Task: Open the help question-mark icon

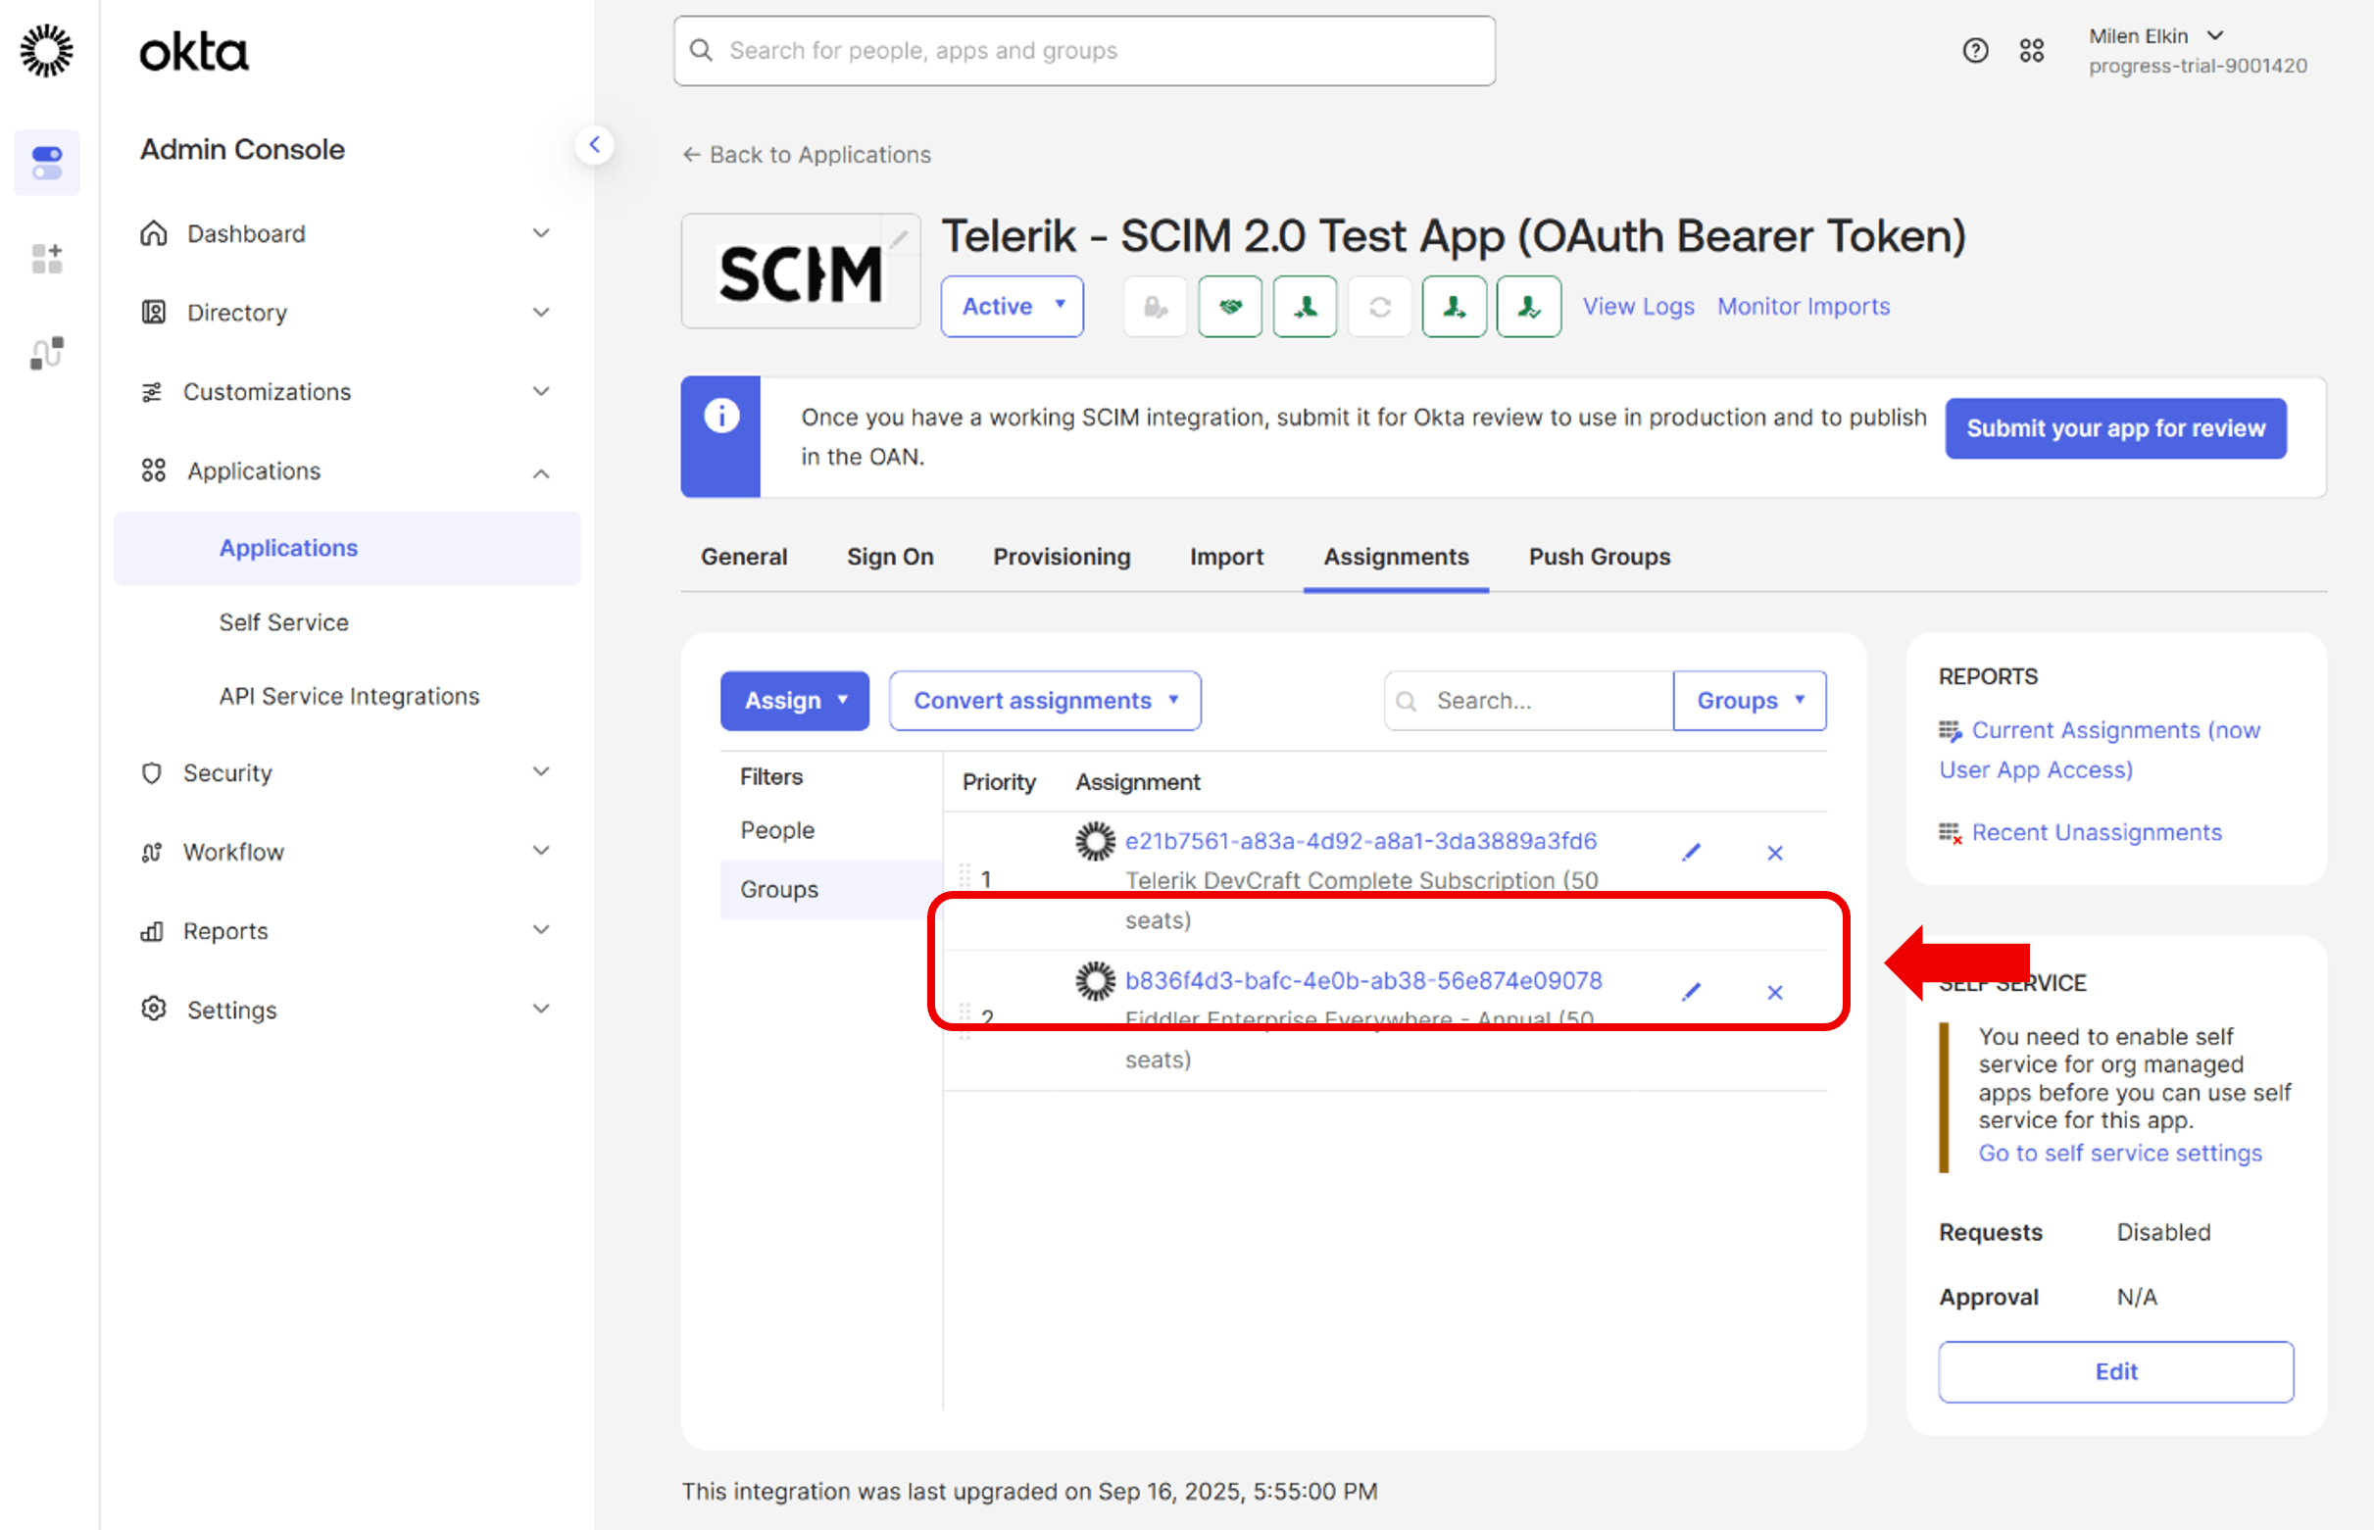Action: 1975,51
